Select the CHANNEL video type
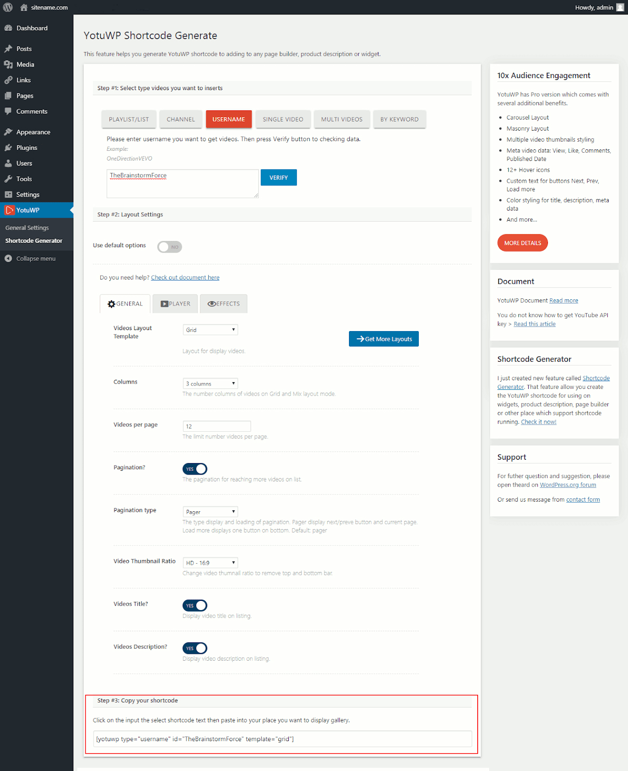The width and height of the screenshot is (628, 771). tap(181, 119)
